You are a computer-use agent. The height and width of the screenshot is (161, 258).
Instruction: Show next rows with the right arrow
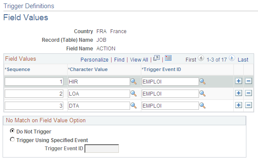point(232,58)
